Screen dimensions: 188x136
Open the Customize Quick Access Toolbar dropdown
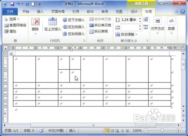[39, 5]
